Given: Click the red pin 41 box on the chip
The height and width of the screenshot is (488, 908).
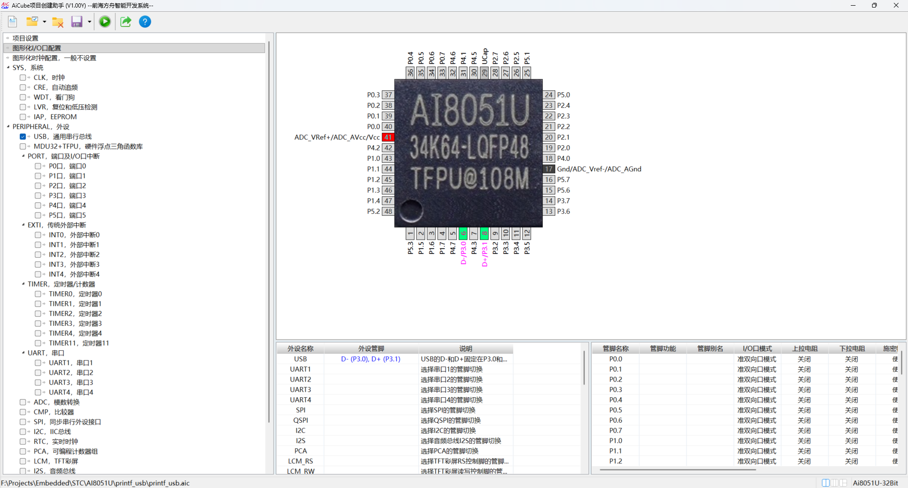Looking at the screenshot, I should 388,137.
